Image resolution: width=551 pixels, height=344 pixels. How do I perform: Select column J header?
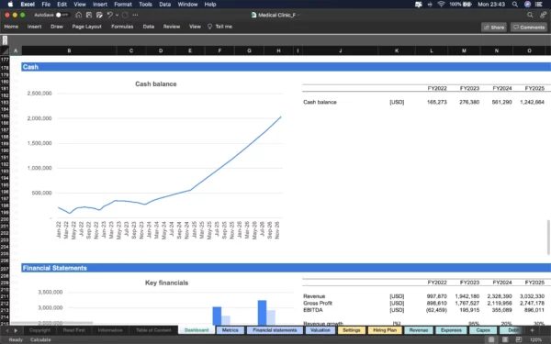click(340, 50)
